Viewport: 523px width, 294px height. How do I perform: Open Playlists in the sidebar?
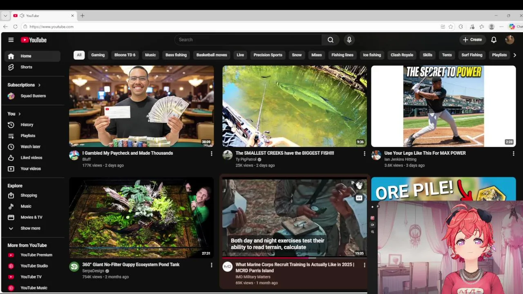pyautogui.click(x=33, y=136)
